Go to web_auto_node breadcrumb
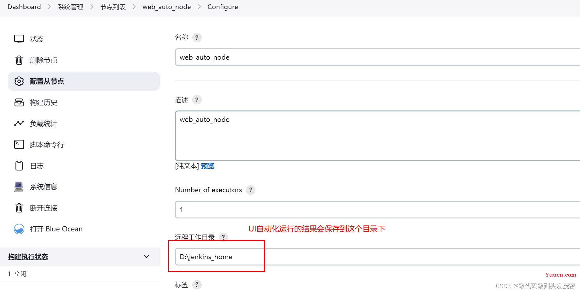This screenshot has height=292, width=580. click(167, 7)
